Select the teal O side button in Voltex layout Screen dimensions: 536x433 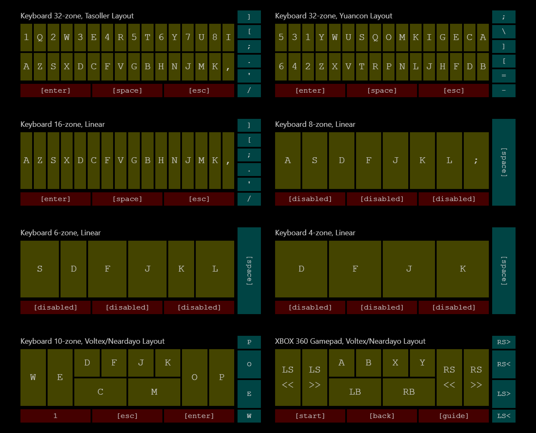click(x=249, y=364)
